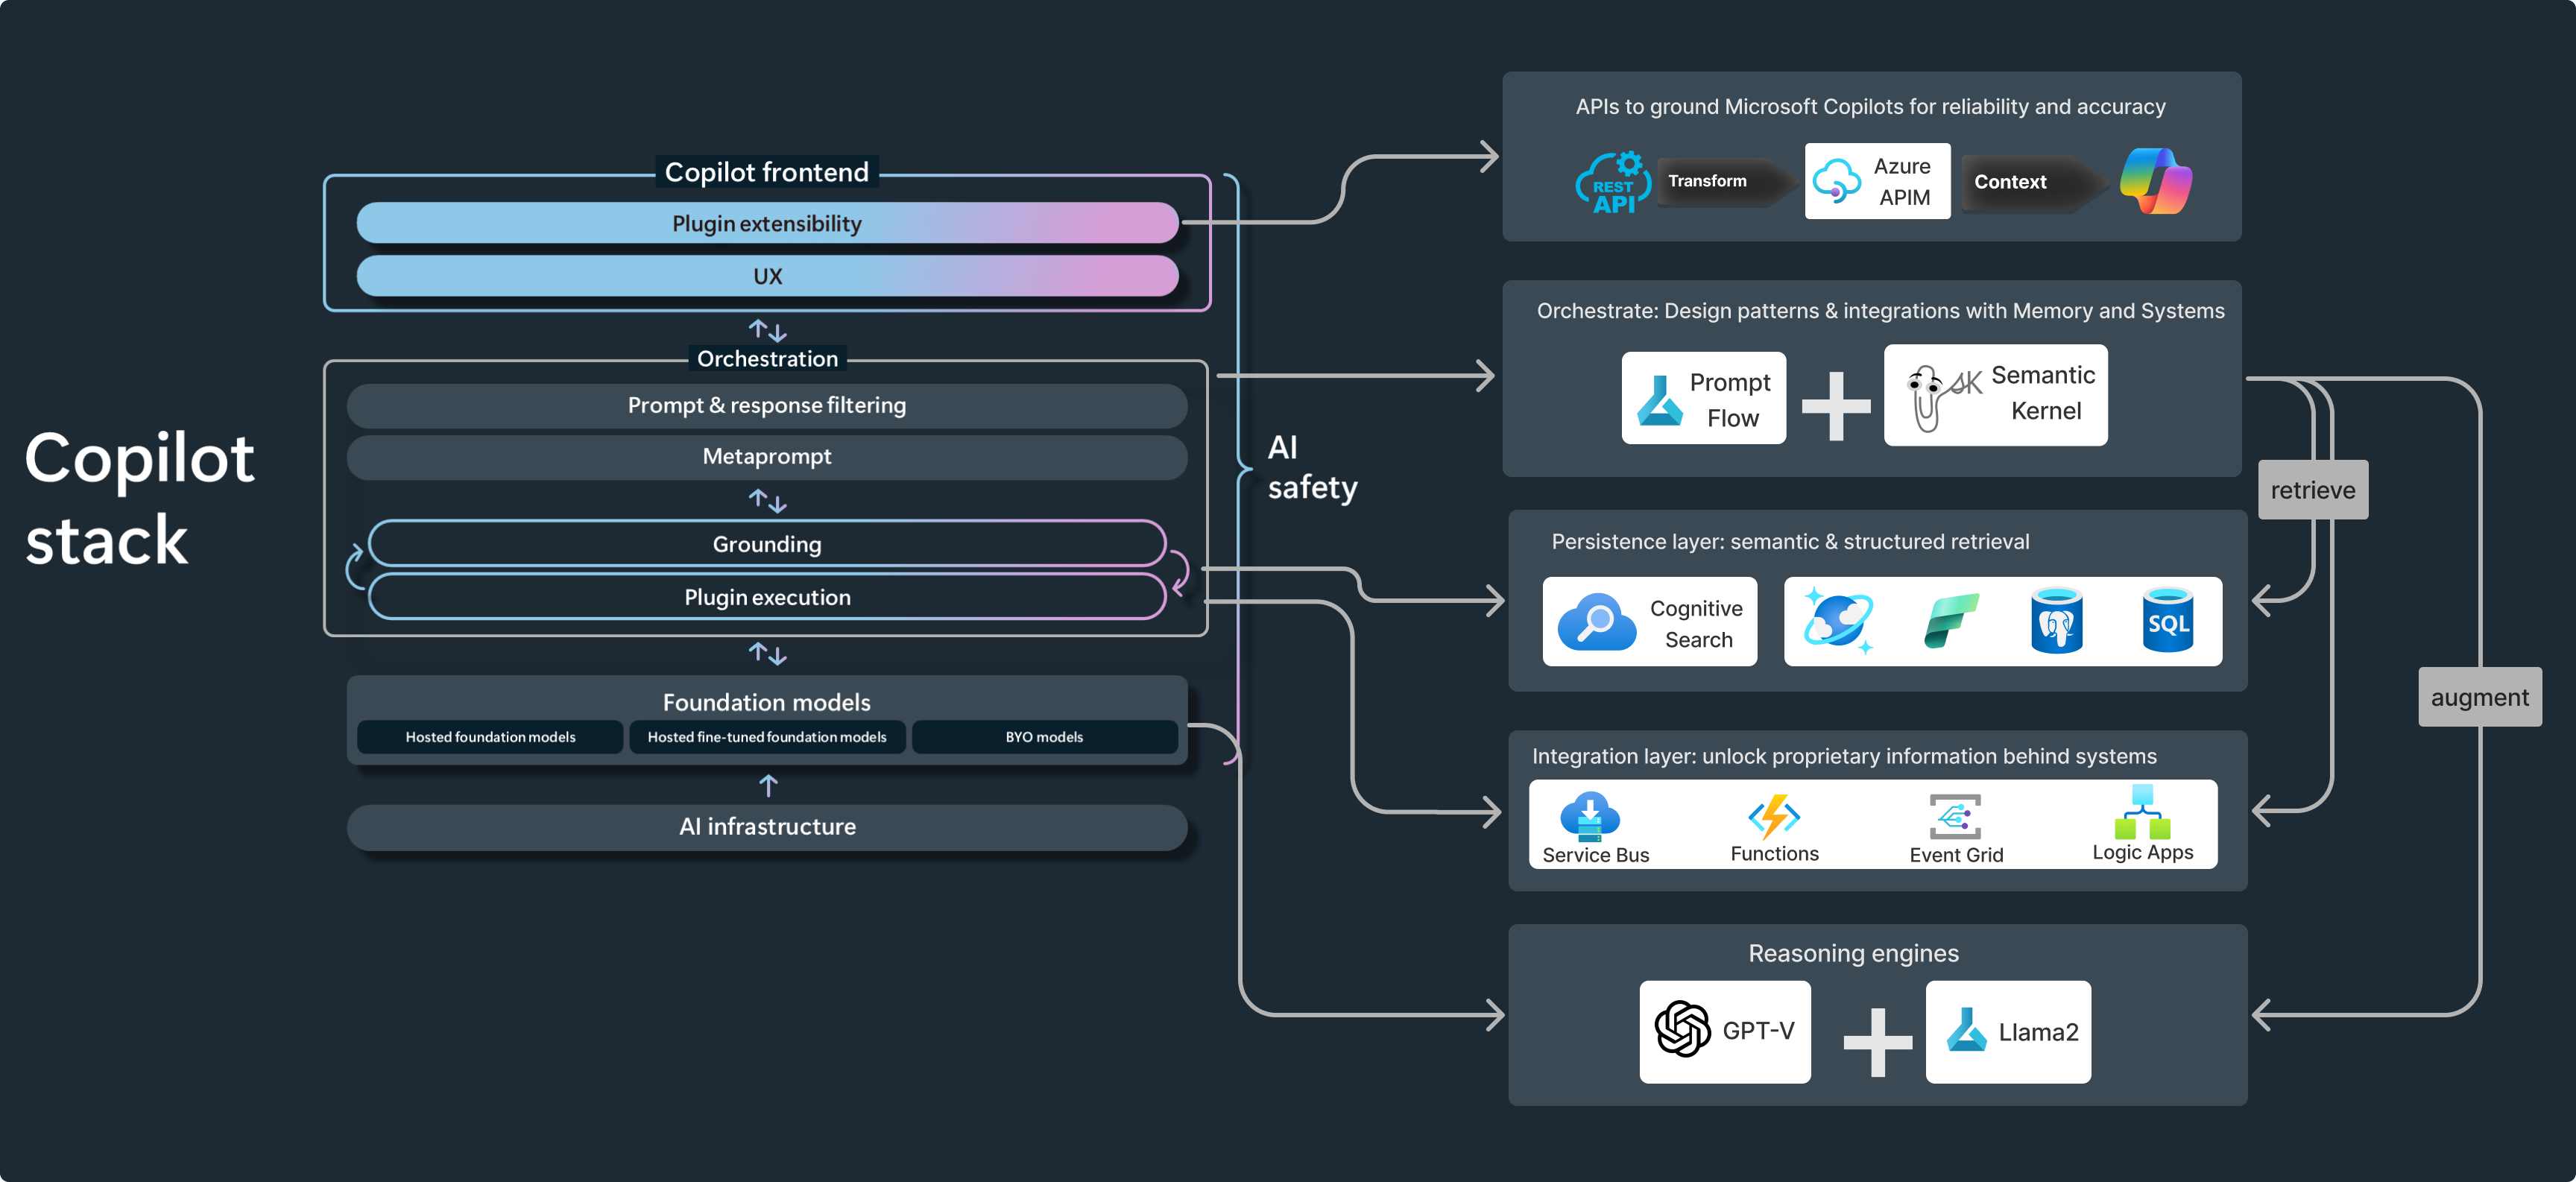Screen dimensions: 2576x1182
Task: Select the Hosted foundation models segment
Action: 490,737
